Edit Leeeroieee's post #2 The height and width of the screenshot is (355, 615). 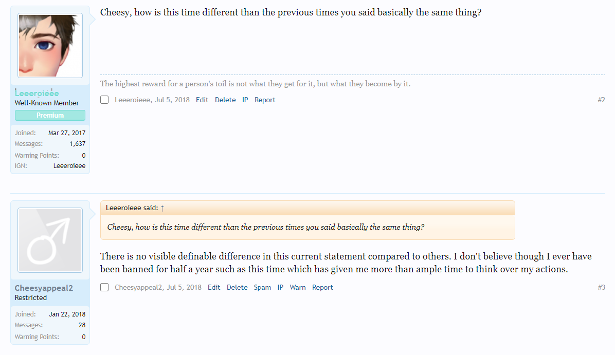[202, 100]
